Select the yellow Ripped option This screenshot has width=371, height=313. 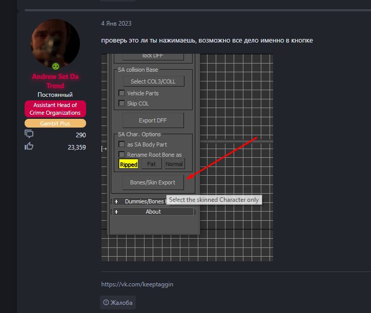[x=129, y=164]
